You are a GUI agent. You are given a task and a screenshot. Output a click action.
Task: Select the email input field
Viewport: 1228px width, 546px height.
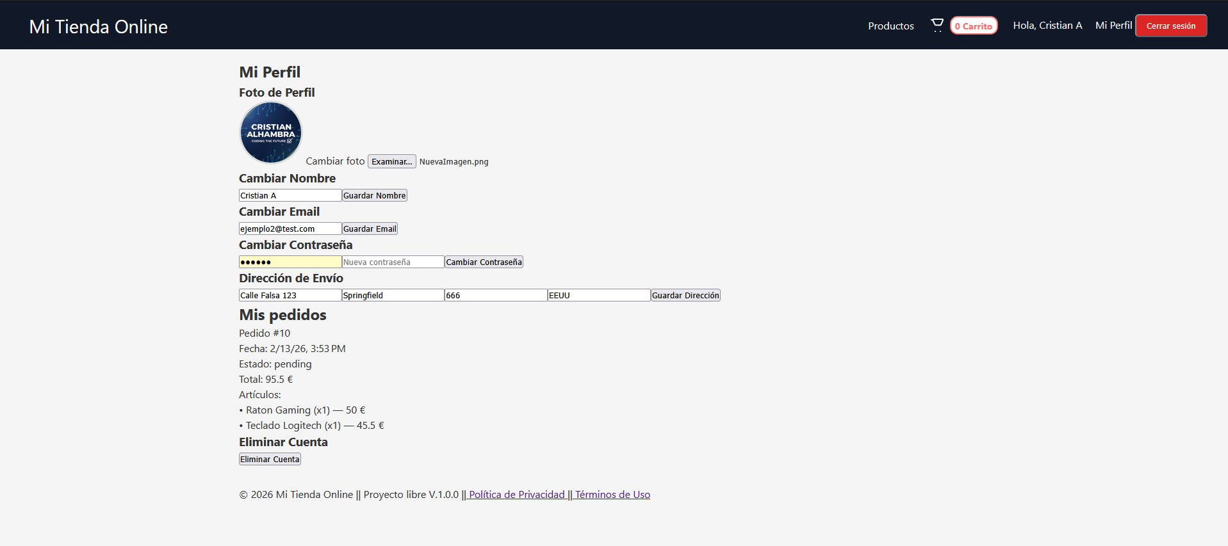(290, 229)
